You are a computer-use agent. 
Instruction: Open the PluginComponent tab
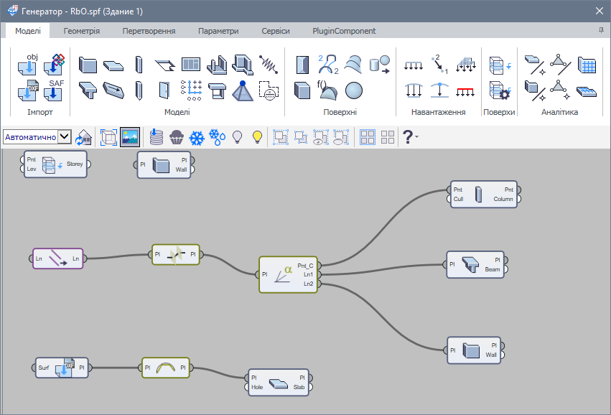[x=344, y=31]
